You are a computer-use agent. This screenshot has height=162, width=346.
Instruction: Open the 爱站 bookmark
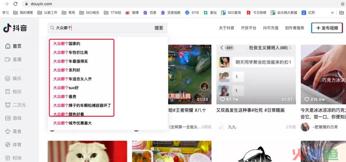[210, 13]
